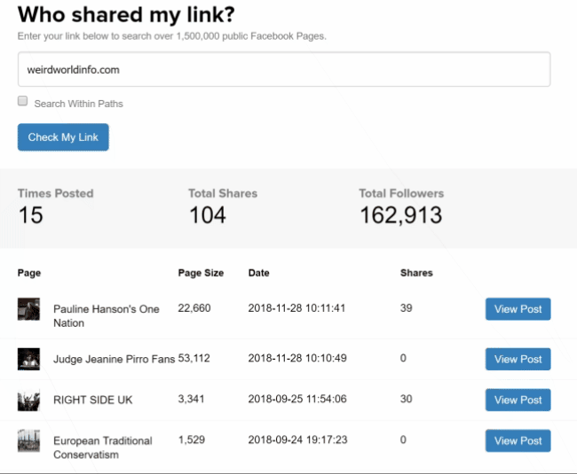Click the Page column header
Image resolution: width=577 pixels, height=474 pixels.
(x=29, y=273)
